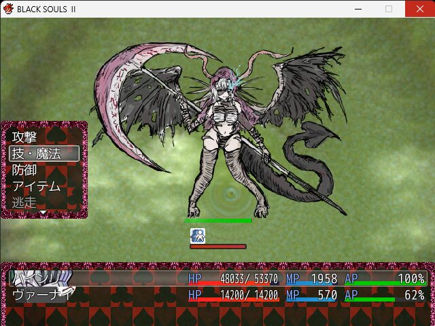This screenshot has height=326, width=435.
Task: Select the ヴァーナイ party member name
Action: 42,295
